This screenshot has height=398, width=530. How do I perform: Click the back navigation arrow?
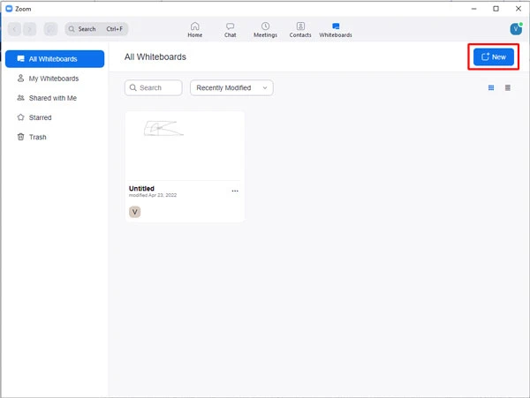tap(17, 29)
